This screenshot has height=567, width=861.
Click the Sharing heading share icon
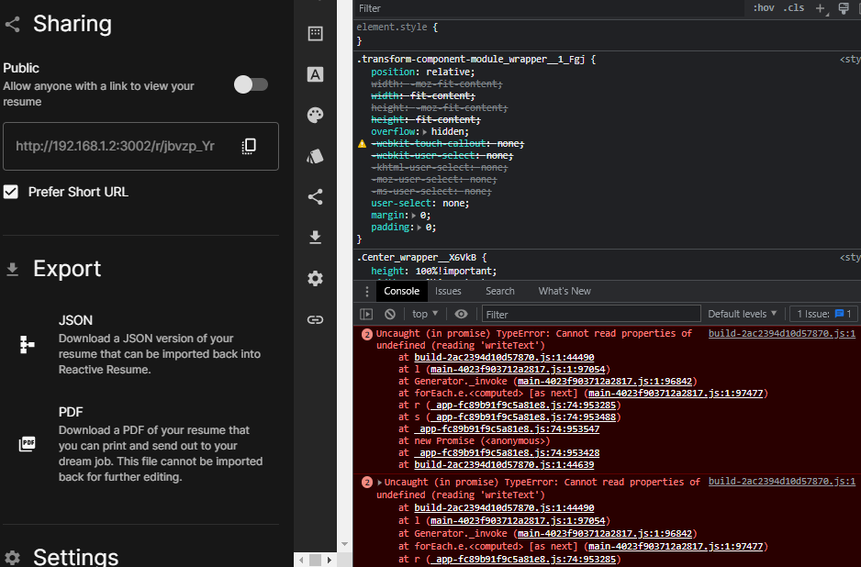(x=12, y=24)
